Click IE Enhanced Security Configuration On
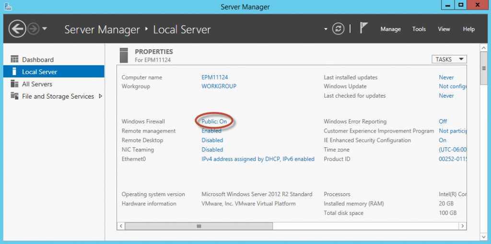The width and height of the screenshot is (491, 244). point(443,140)
